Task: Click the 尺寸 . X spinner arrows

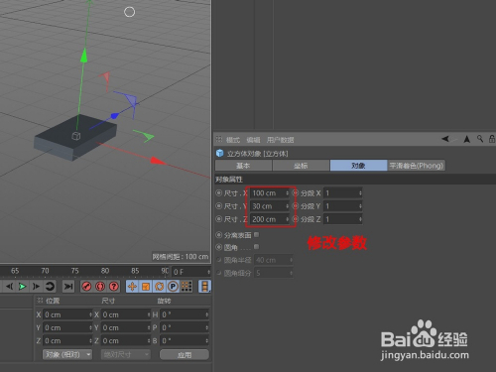Action: (287, 193)
